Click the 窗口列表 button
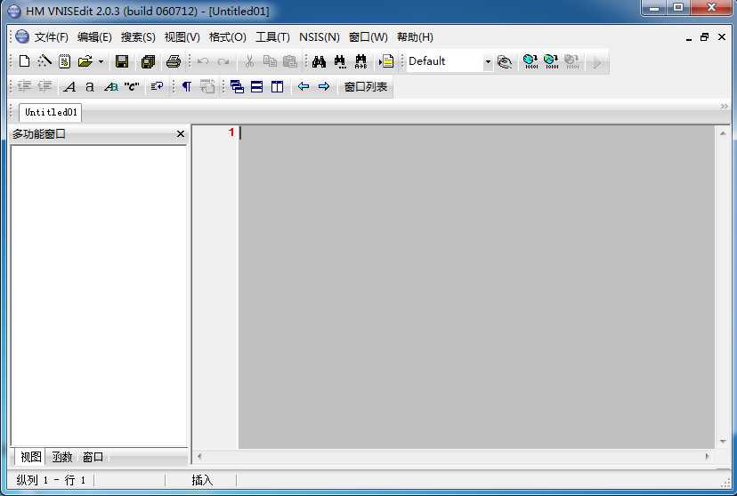The height and width of the screenshot is (496, 737). (366, 87)
